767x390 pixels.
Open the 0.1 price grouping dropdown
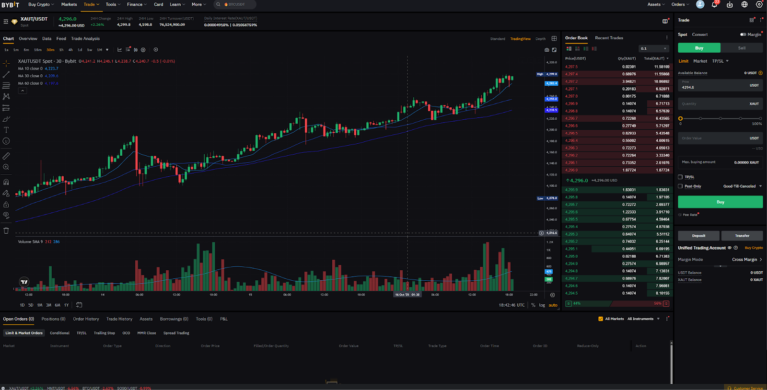(653, 48)
